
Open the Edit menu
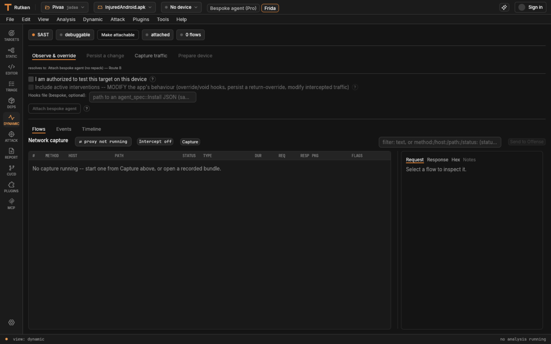(26, 19)
